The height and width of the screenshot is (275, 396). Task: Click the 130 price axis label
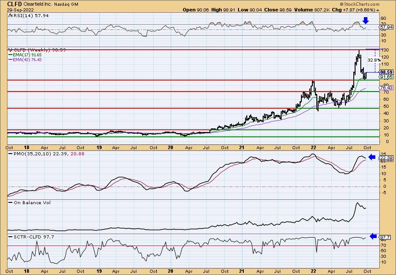[385, 50]
